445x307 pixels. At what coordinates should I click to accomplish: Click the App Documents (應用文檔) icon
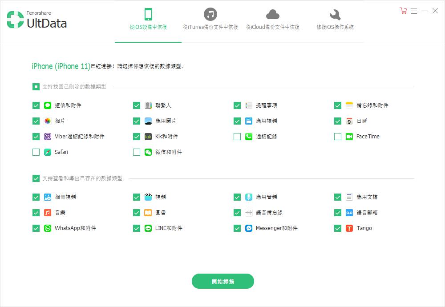click(x=349, y=197)
